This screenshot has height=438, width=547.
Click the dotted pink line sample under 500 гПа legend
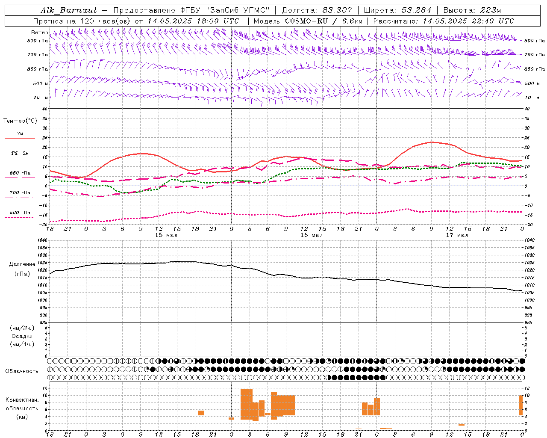click(x=19, y=218)
